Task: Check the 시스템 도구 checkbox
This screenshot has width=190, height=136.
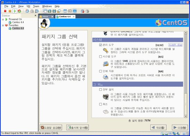Action: (x=101, y=57)
